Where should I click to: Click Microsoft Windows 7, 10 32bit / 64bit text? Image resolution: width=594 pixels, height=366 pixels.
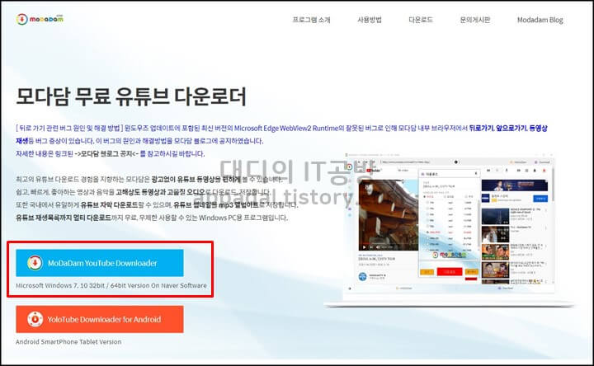point(111,285)
